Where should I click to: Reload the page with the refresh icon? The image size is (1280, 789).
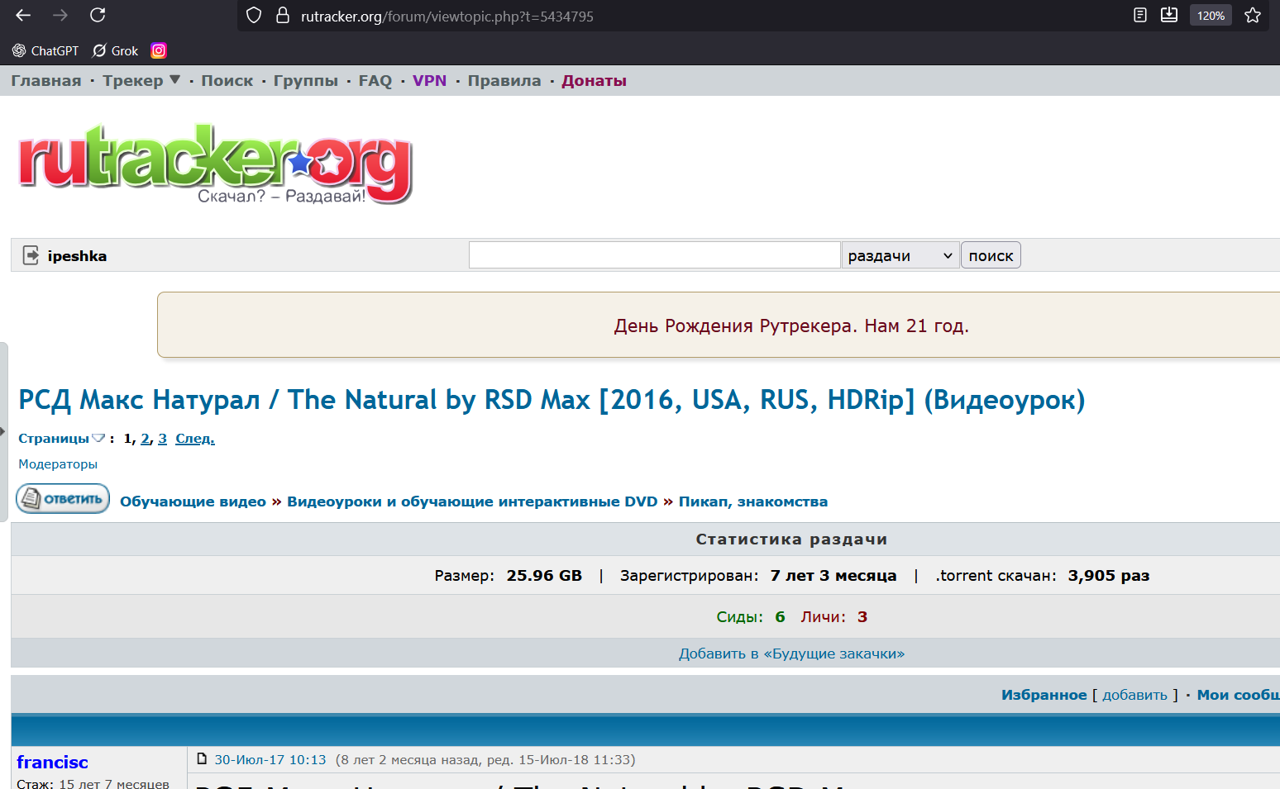(x=98, y=15)
